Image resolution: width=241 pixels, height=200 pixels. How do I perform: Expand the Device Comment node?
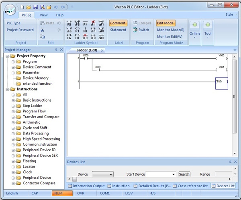(13, 67)
